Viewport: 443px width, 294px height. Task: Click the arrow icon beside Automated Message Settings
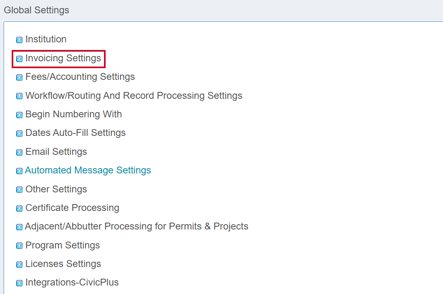[x=19, y=171]
